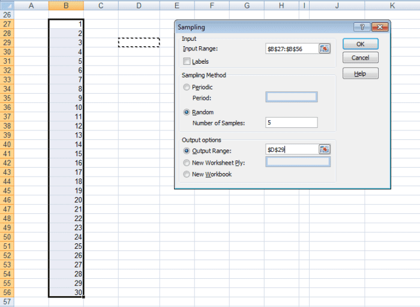The height and width of the screenshot is (307, 420).
Task: Select the cell containing 22
Action: (x=66, y=218)
